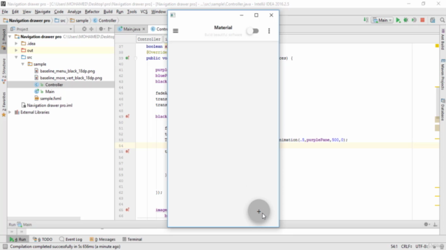Screen dimensions: 446x250
Task: Open the Event Log tool window
Action: click(70, 239)
